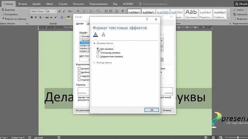The height and width of the screenshot is (139, 248).
Task: Open clipboard group dialog launcher
Action: 27,24
